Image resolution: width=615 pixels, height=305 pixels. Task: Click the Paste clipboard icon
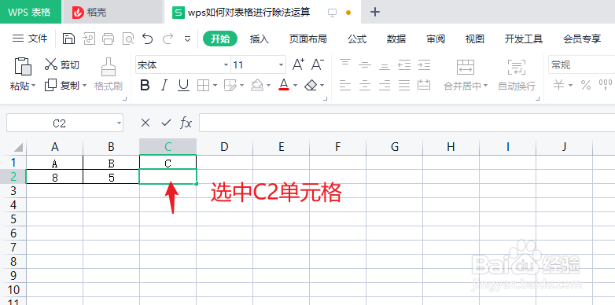23,66
